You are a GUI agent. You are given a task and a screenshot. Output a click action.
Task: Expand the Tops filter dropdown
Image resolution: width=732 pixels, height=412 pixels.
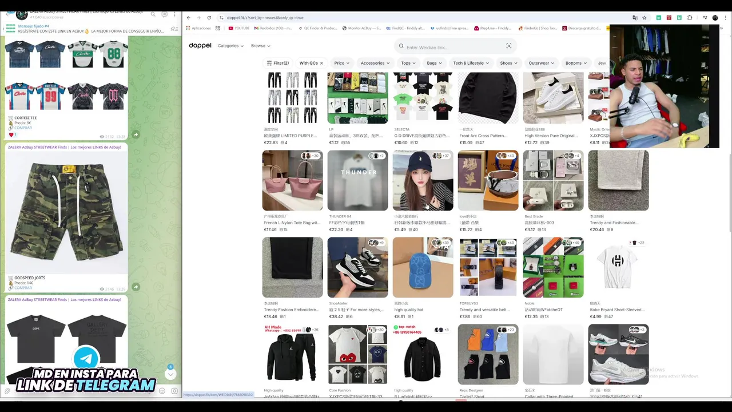(x=408, y=63)
